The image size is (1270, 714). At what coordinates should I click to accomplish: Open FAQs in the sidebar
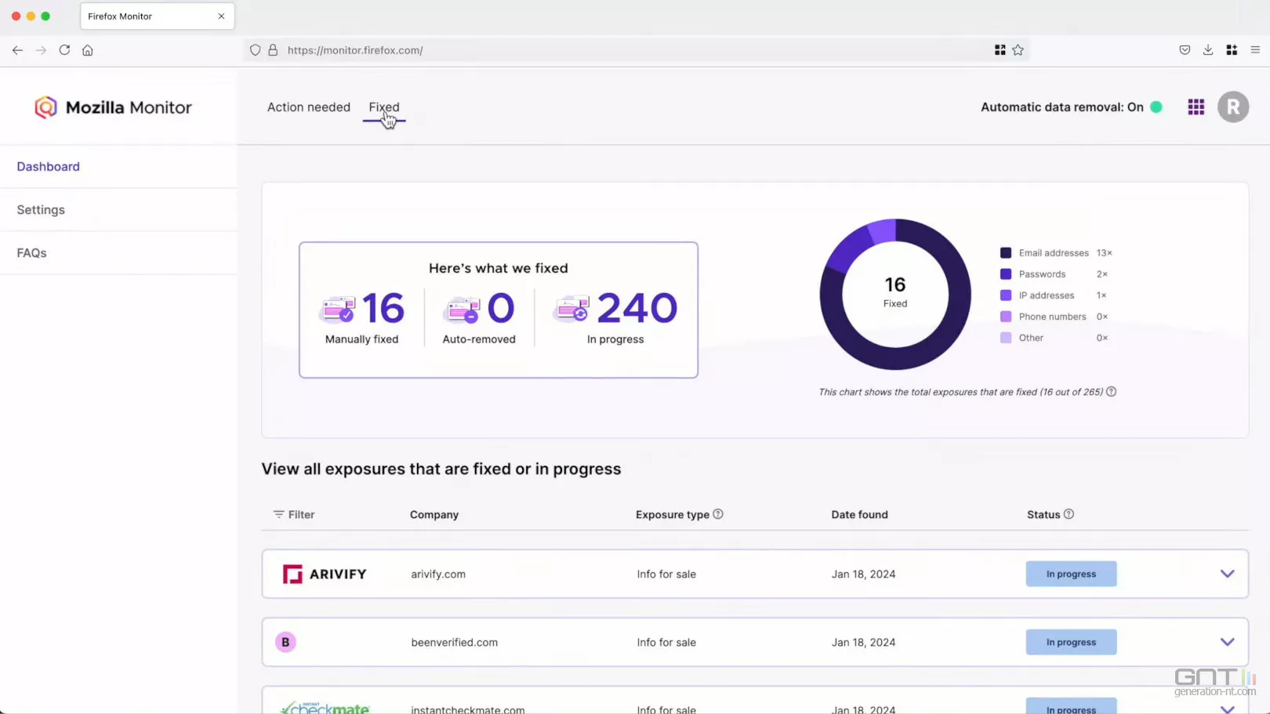(32, 253)
